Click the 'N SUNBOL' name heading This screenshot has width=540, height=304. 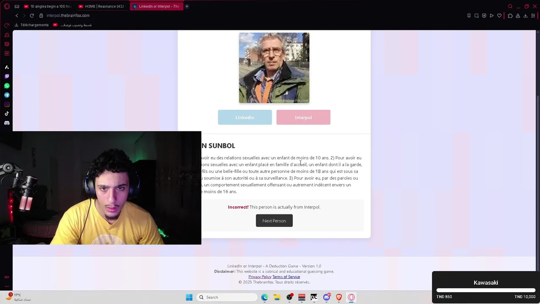pos(218,146)
